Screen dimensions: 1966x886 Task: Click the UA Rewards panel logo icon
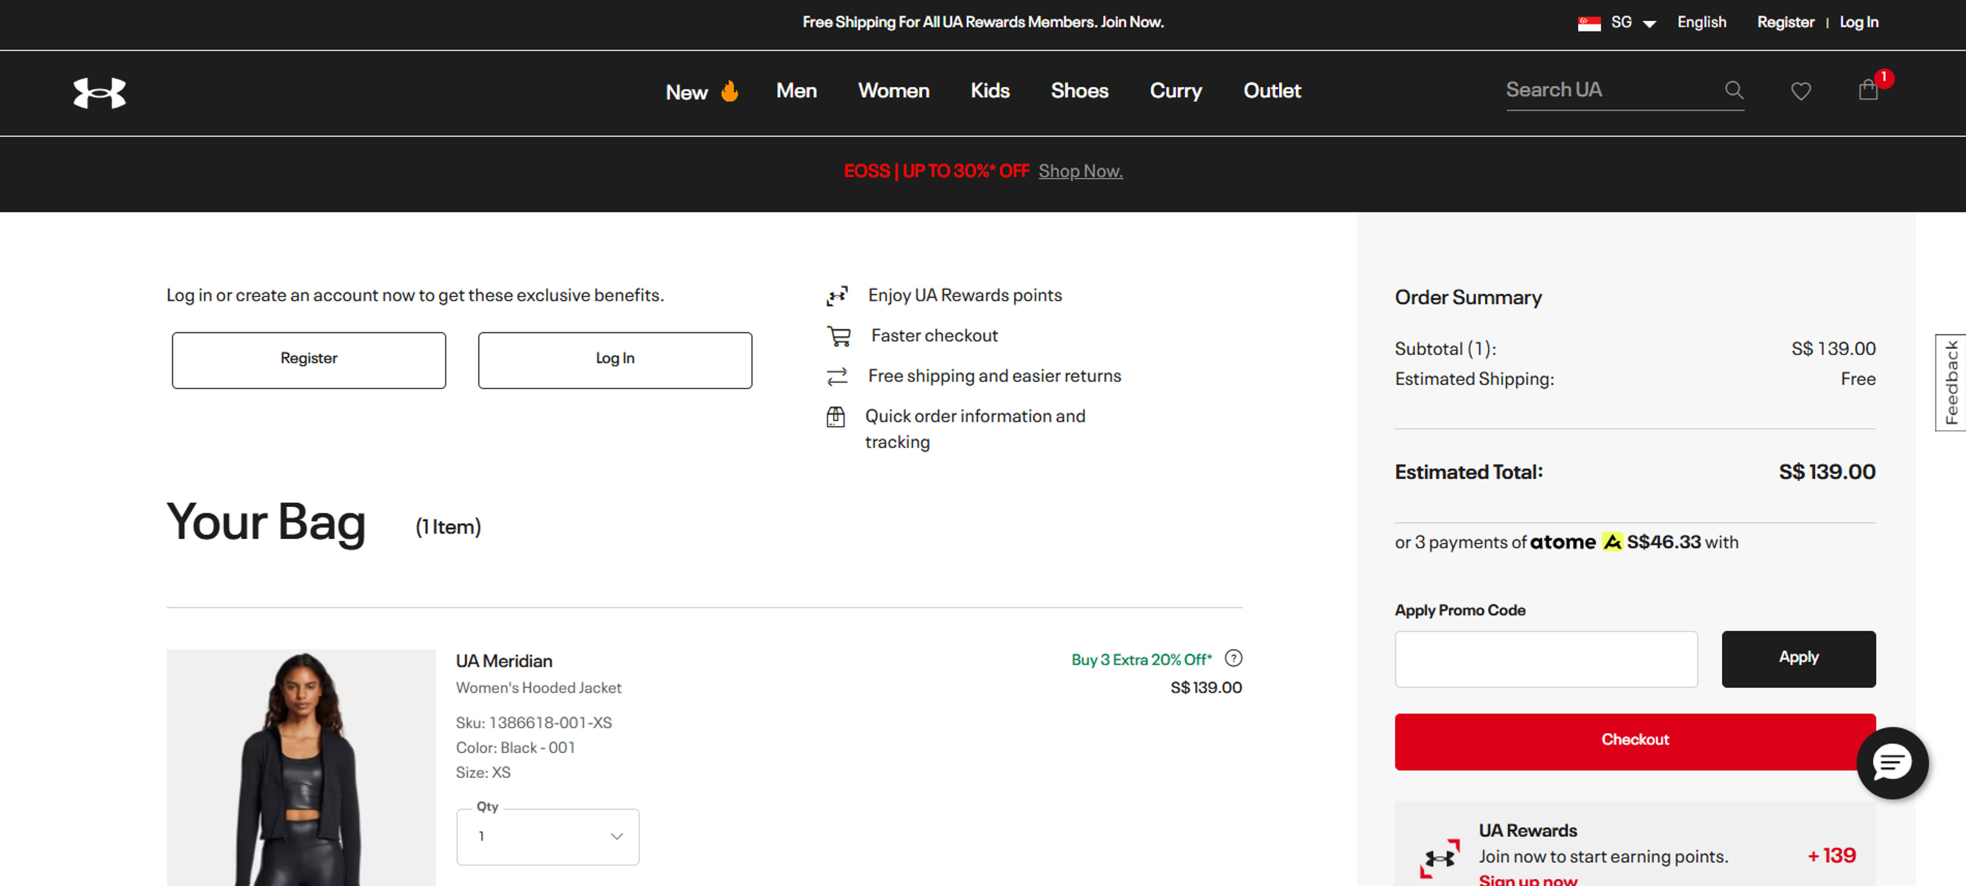tap(1439, 858)
